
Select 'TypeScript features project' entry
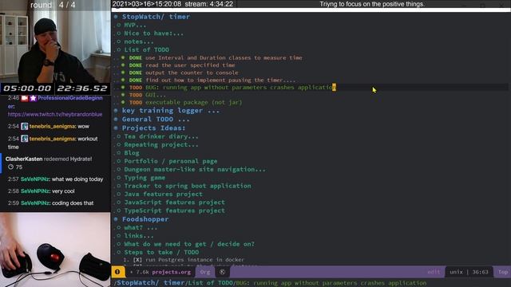(174, 210)
